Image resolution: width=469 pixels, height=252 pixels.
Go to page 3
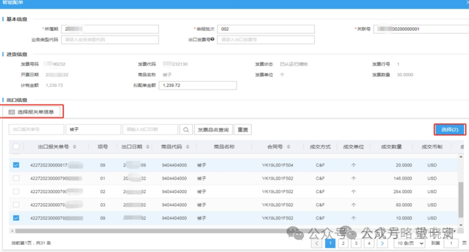356,243
